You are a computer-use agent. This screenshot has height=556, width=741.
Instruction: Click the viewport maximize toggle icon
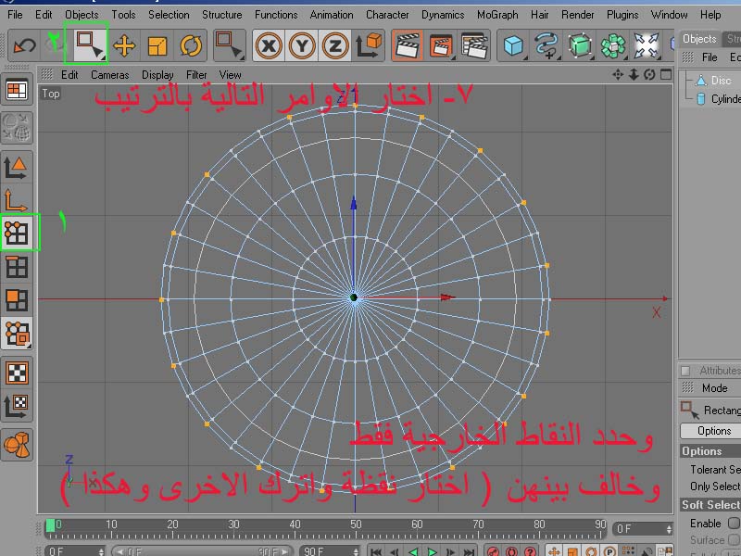(666, 75)
